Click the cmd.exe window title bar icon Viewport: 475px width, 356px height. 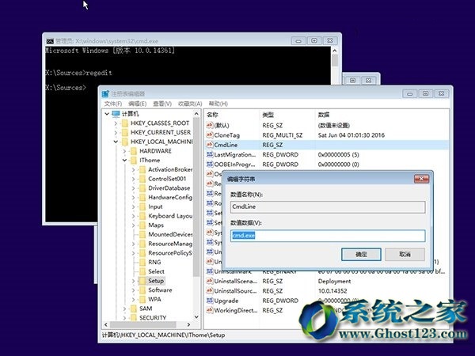[50, 40]
